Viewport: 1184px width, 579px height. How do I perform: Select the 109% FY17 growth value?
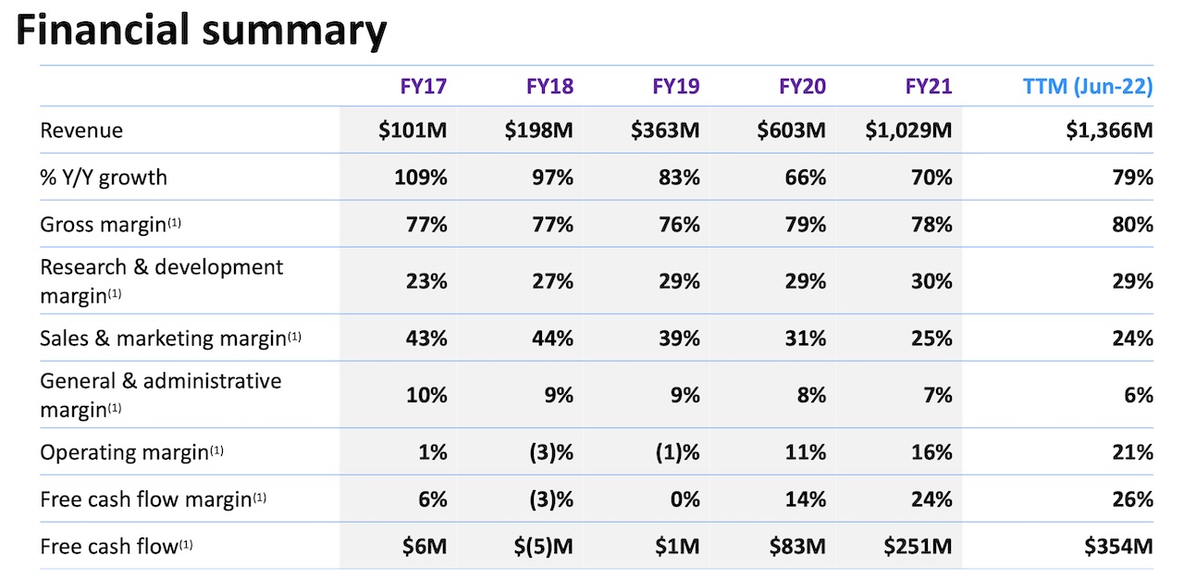click(x=421, y=178)
